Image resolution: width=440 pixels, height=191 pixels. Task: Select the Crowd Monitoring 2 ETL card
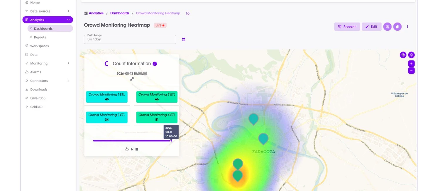point(157,97)
